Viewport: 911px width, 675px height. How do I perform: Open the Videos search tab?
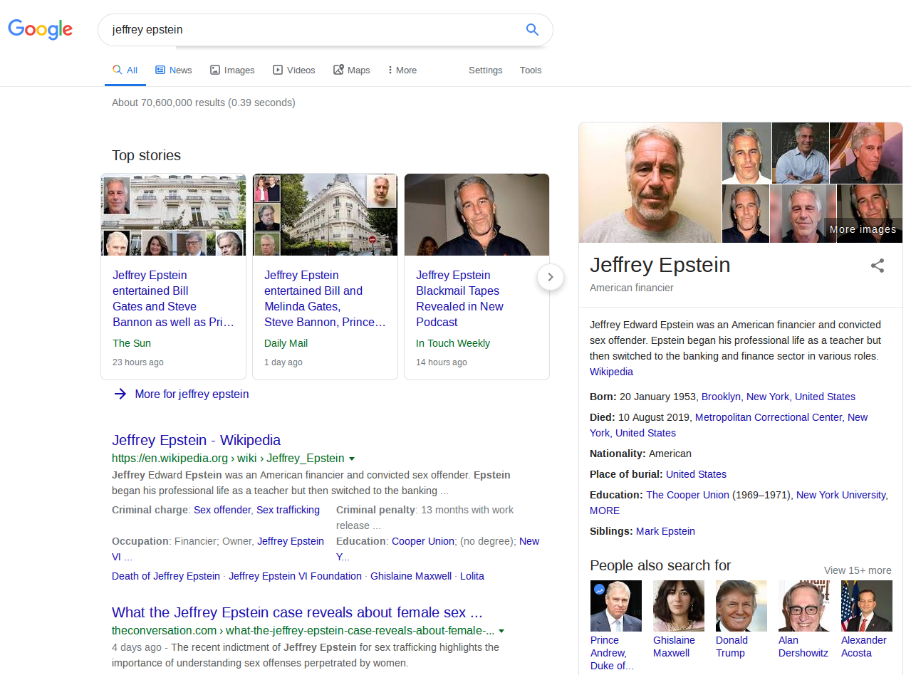294,70
